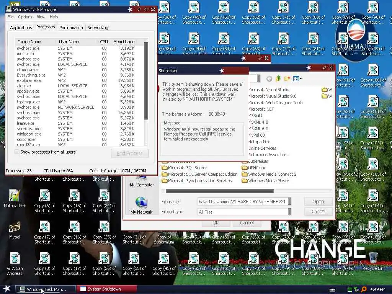The image size is (392, 294).
Task: Click the back arrow in file dialog toolbar
Action: point(269,79)
